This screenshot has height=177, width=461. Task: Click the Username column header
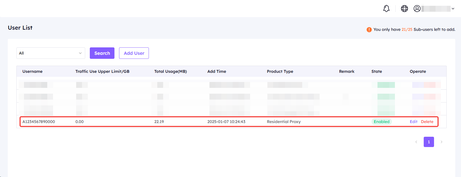(32, 71)
